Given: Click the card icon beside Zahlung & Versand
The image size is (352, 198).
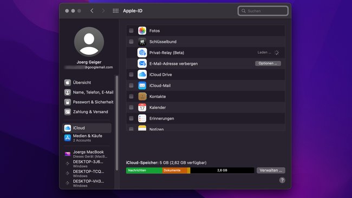Looking at the screenshot, I should [x=68, y=111].
